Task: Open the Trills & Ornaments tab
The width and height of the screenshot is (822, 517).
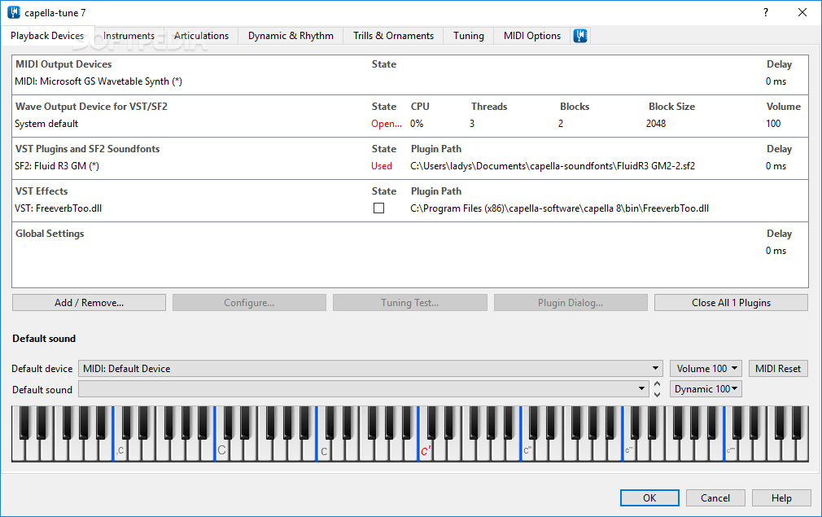Action: coord(392,36)
